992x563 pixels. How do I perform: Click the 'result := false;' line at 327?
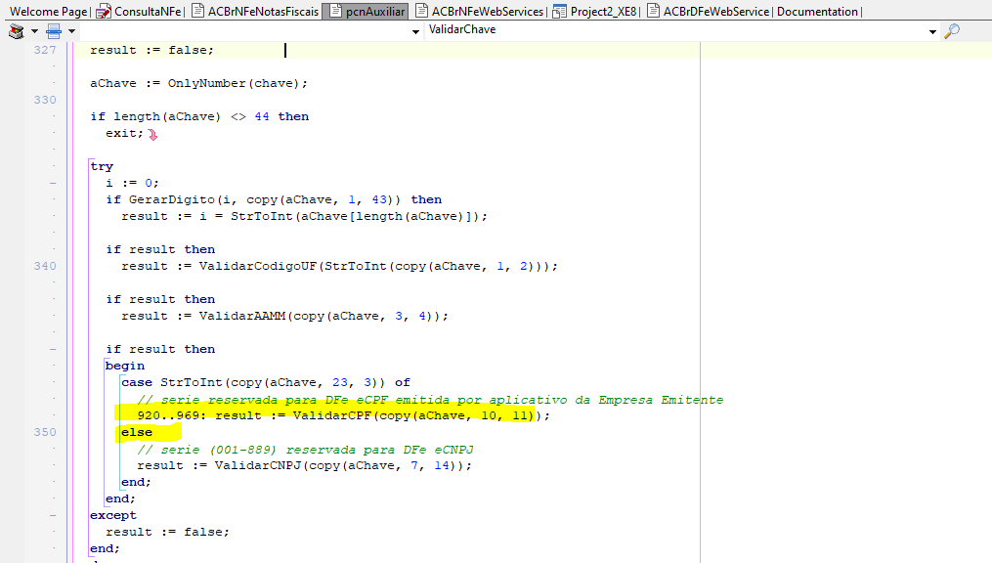click(151, 50)
